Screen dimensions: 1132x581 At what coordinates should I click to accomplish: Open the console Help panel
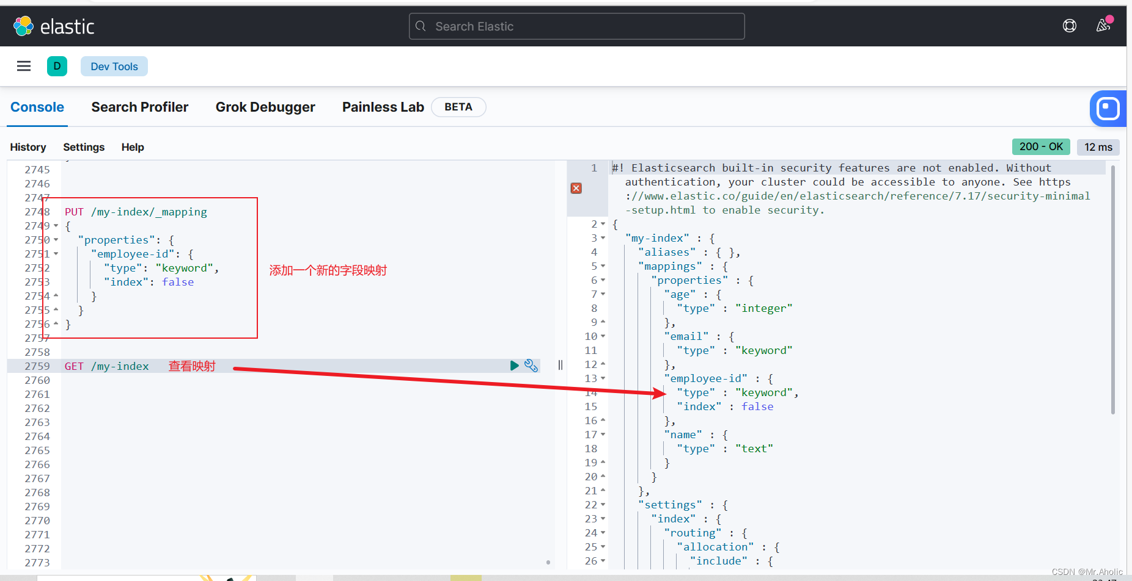(133, 147)
